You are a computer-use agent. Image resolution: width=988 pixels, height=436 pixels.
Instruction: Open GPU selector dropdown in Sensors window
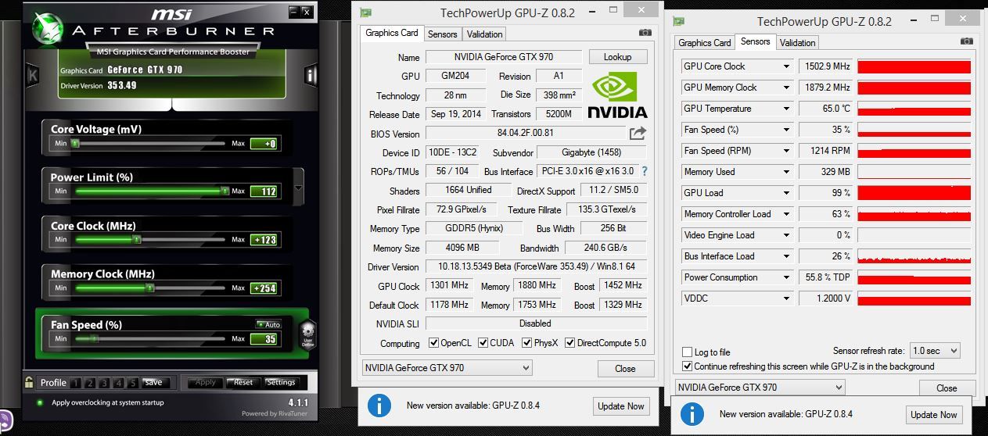click(x=760, y=387)
